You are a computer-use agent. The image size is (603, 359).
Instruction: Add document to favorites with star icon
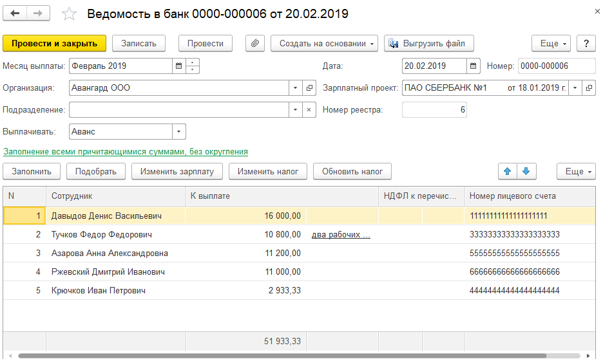68,14
